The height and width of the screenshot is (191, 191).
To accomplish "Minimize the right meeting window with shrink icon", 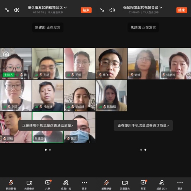I will pyautogui.click(x=102, y=10).
